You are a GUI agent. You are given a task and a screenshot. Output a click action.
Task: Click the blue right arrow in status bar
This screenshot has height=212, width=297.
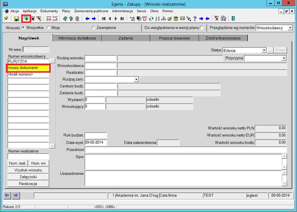(x=16, y=195)
